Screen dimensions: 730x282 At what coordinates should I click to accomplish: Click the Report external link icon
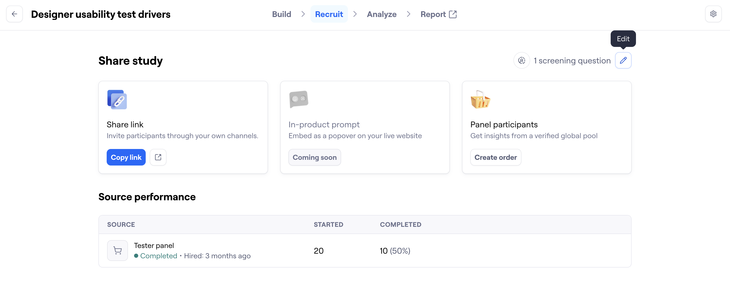pos(453,14)
